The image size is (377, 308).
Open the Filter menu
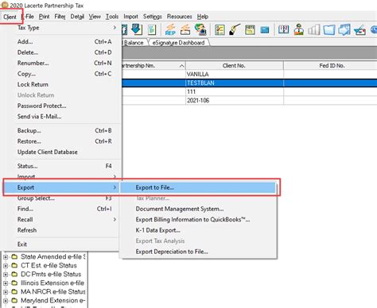click(x=60, y=17)
